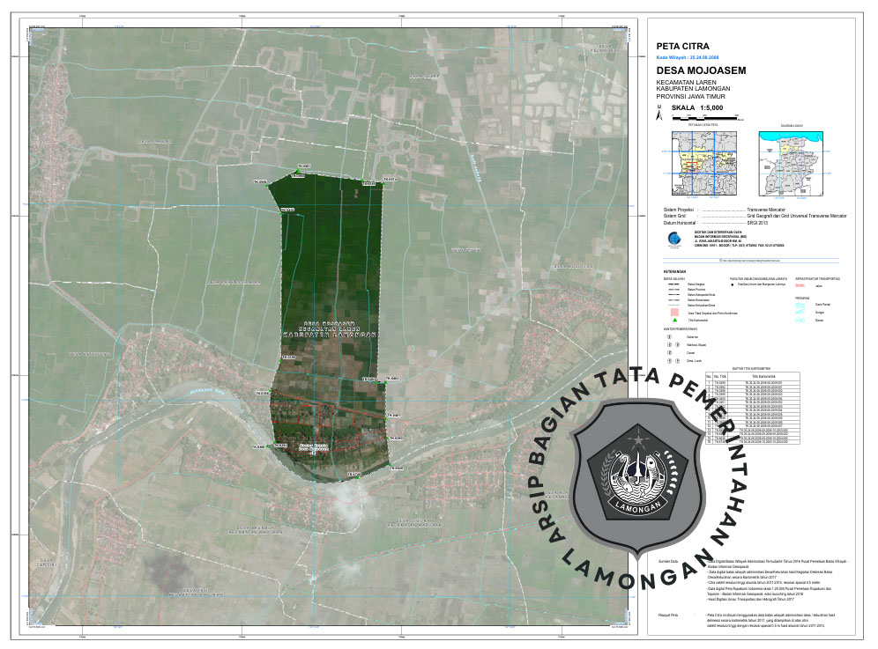Viewport: 878px width, 649px height.
Task: Click the Gubernur office symbol in legend
Action: tap(669, 336)
